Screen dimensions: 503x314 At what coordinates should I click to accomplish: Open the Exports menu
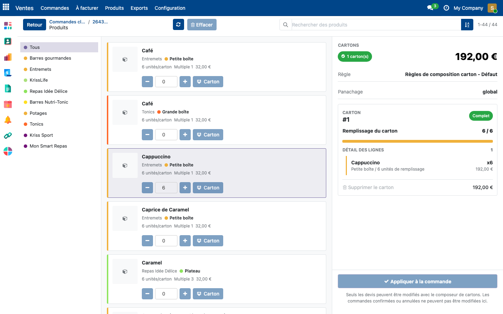pyautogui.click(x=139, y=8)
